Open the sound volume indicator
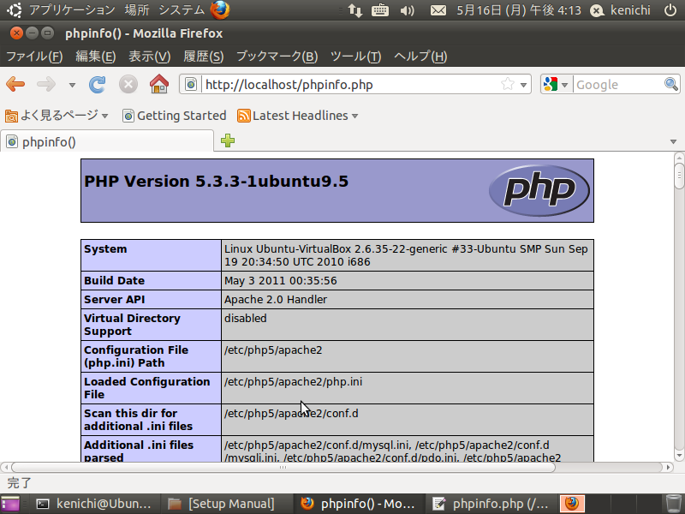The height and width of the screenshot is (514, 685). click(407, 9)
